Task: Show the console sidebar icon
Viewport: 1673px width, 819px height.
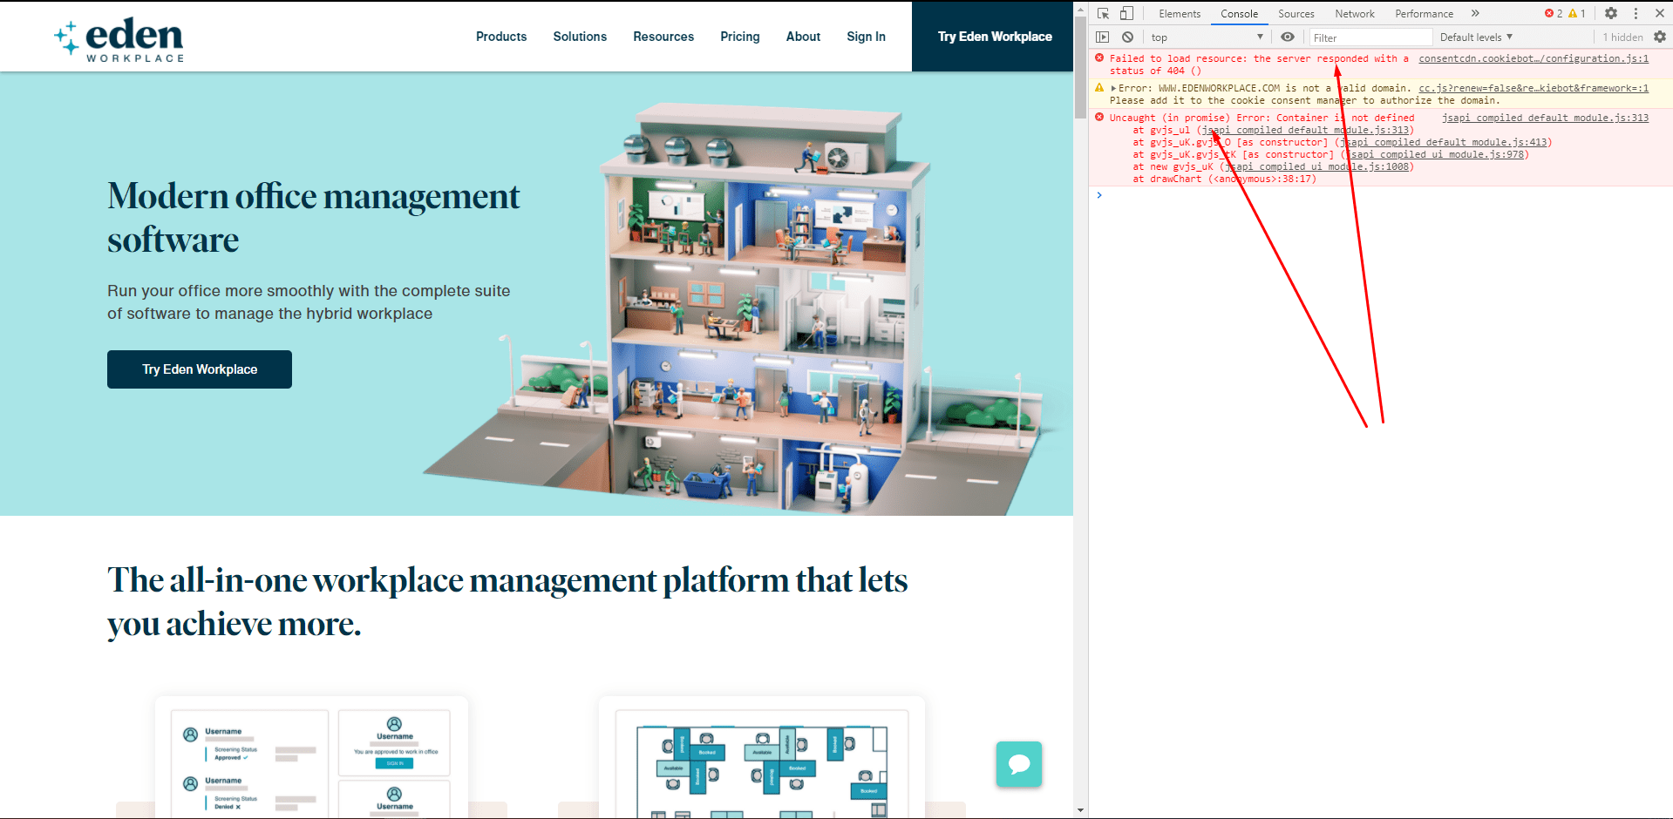Action: click(x=1103, y=37)
